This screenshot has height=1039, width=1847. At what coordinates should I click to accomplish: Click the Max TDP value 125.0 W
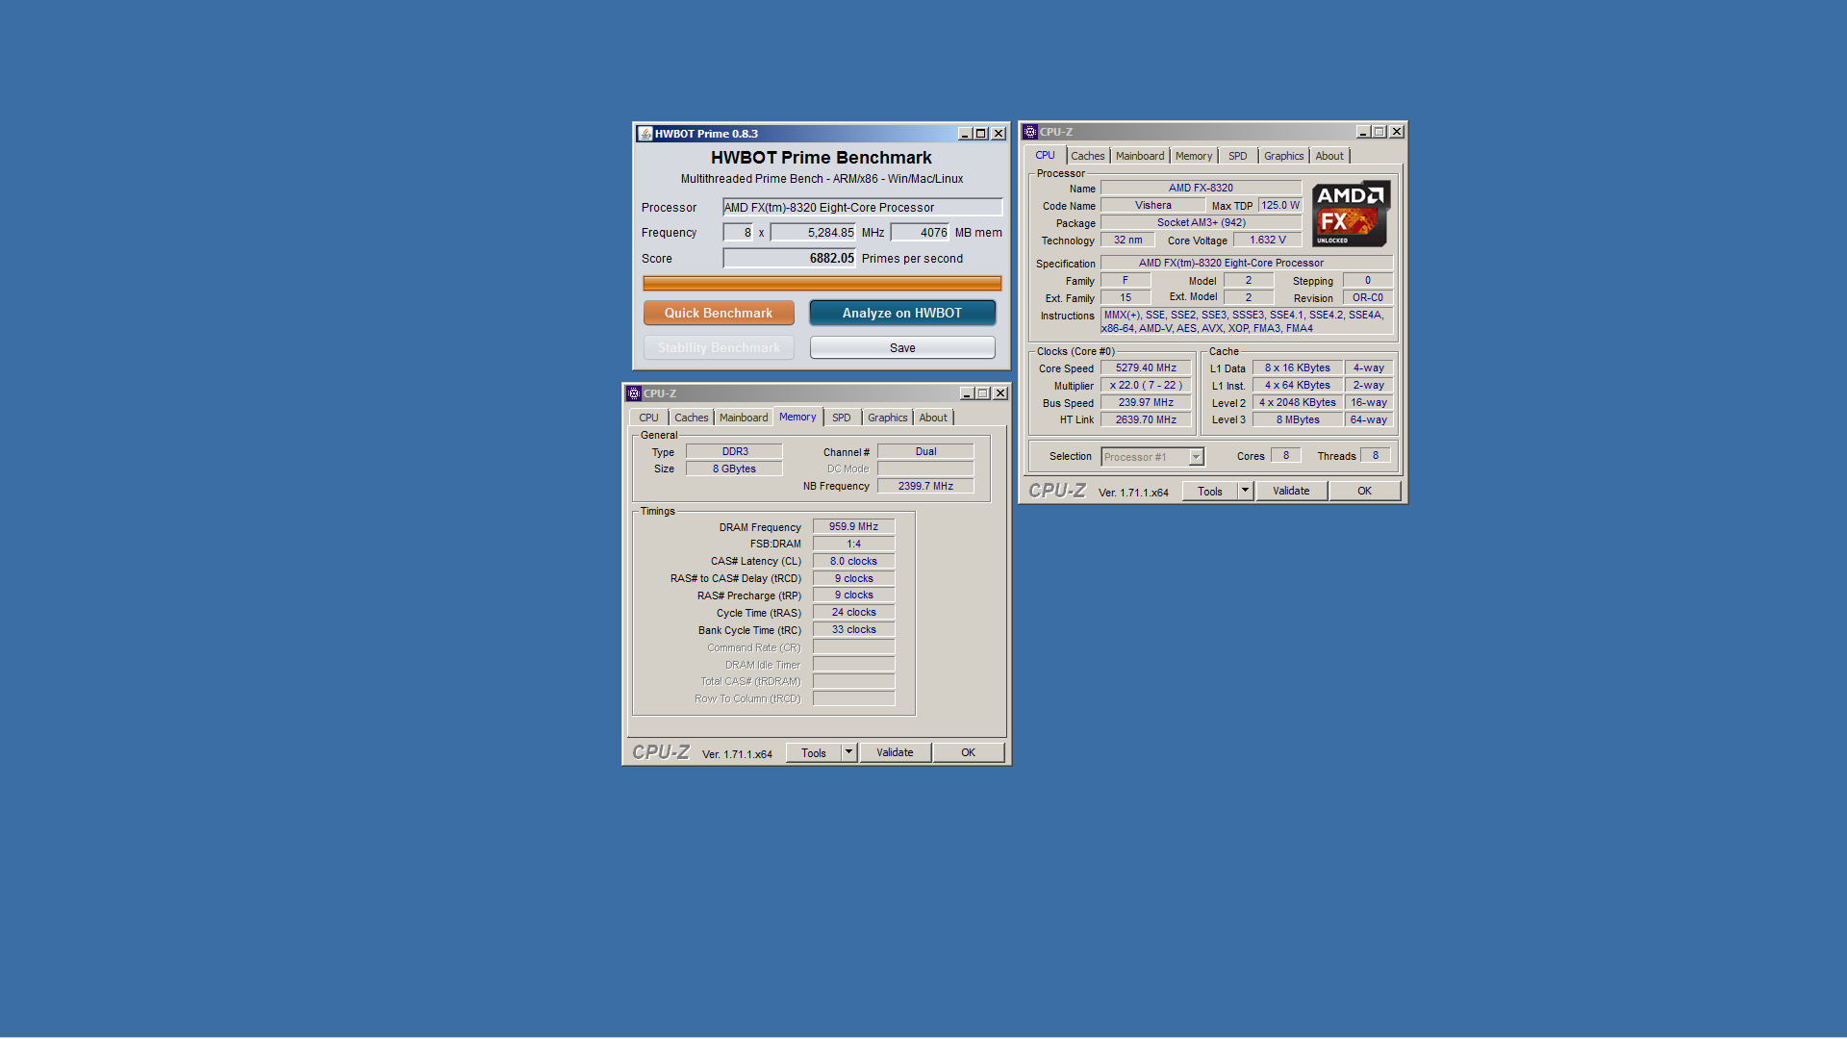coord(1280,206)
